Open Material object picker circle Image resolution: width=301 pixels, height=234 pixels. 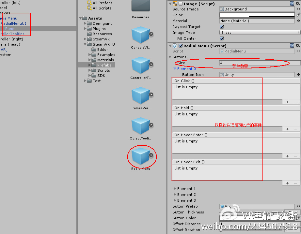tap(298, 21)
